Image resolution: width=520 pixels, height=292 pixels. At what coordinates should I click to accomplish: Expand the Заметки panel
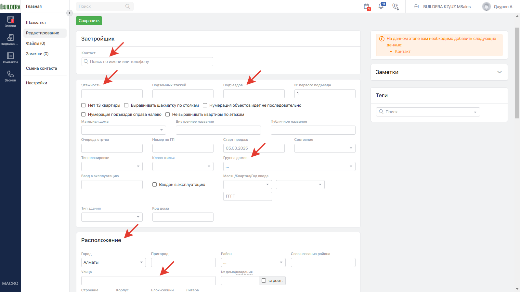[439, 72]
